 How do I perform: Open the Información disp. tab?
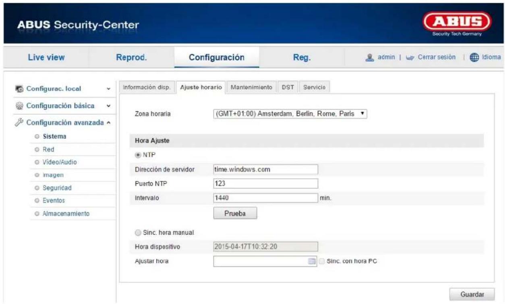click(x=147, y=87)
